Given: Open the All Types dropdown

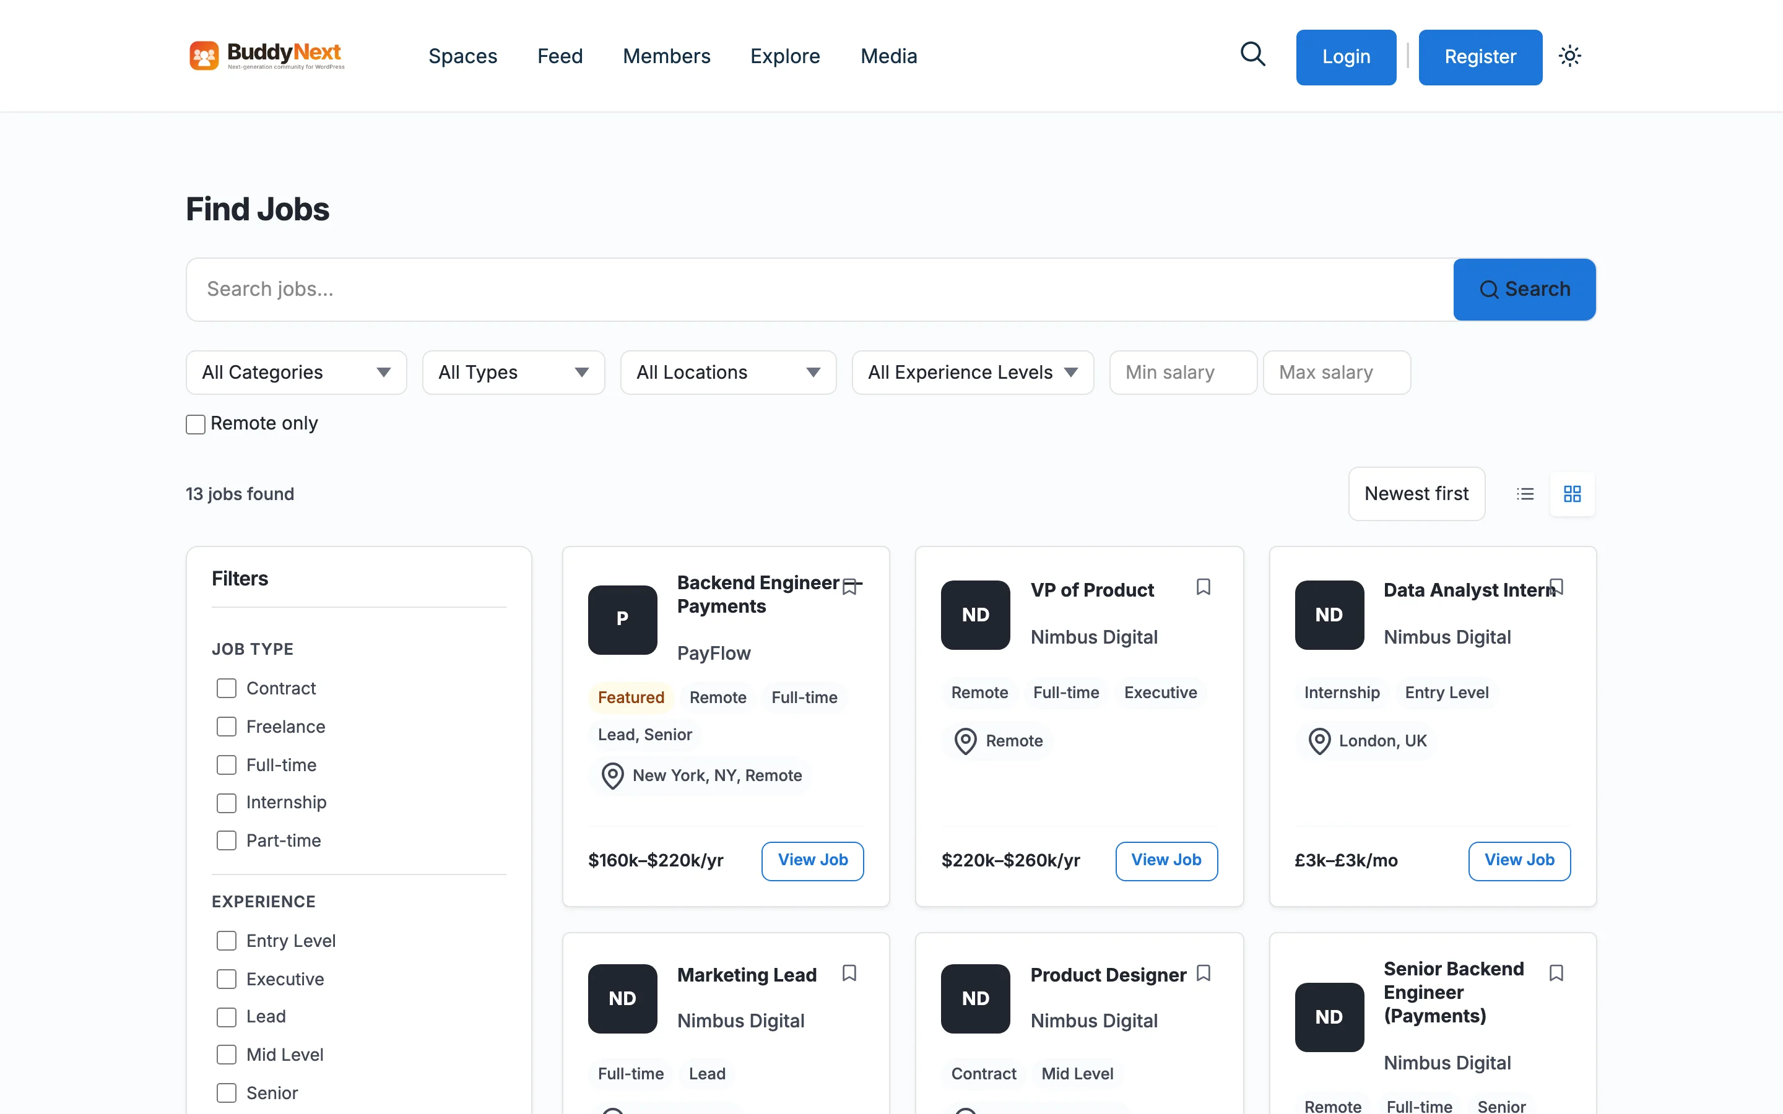Looking at the screenshot, I should point(513,372).
